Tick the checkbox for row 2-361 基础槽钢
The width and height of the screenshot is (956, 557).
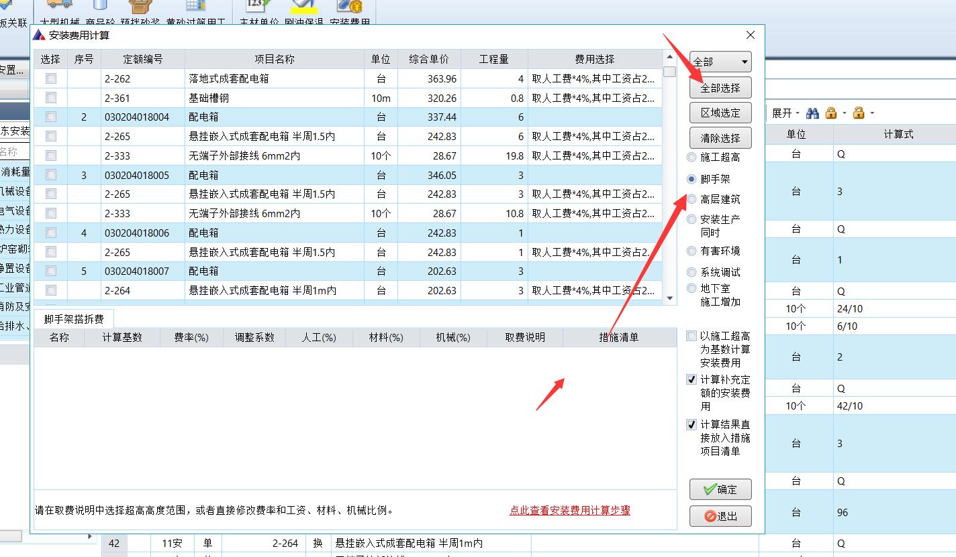click(50, 98)
